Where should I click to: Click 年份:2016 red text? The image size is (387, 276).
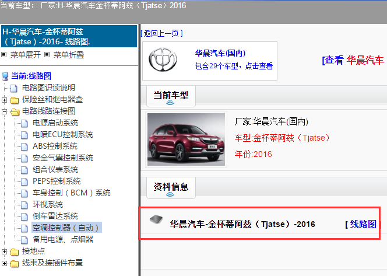253,154
